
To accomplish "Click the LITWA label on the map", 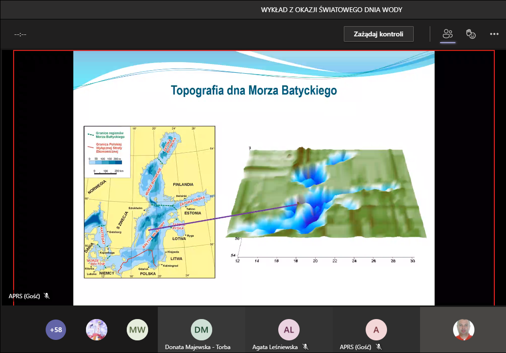I will 176,258.
